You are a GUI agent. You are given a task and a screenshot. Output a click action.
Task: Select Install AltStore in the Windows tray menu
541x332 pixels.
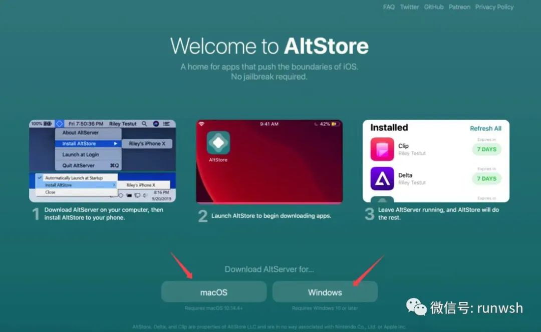(x=77, y=185)
